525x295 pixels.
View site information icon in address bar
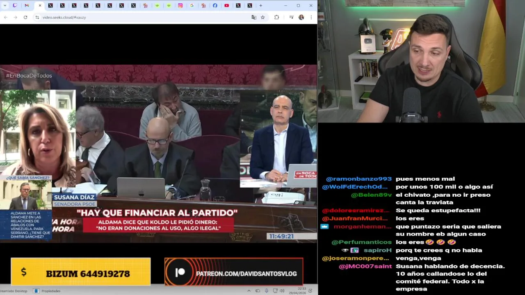[x=37, y=17]
